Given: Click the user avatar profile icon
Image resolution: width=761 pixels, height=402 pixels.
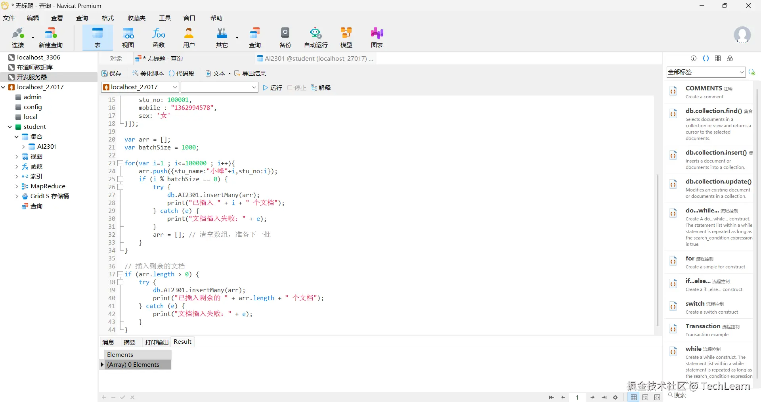Looking at the screenshot, I should [742, 35].
